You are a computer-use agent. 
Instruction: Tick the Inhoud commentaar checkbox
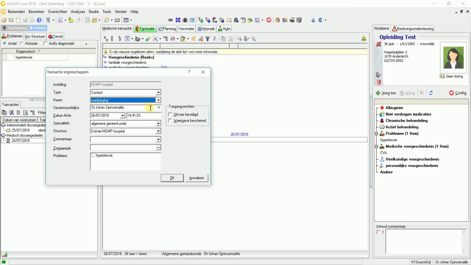[x=378, y=232]
